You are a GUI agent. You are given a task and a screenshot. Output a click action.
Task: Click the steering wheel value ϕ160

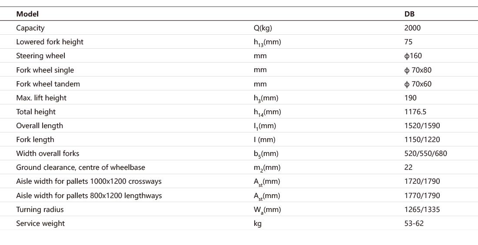click(x=413, y=56)
